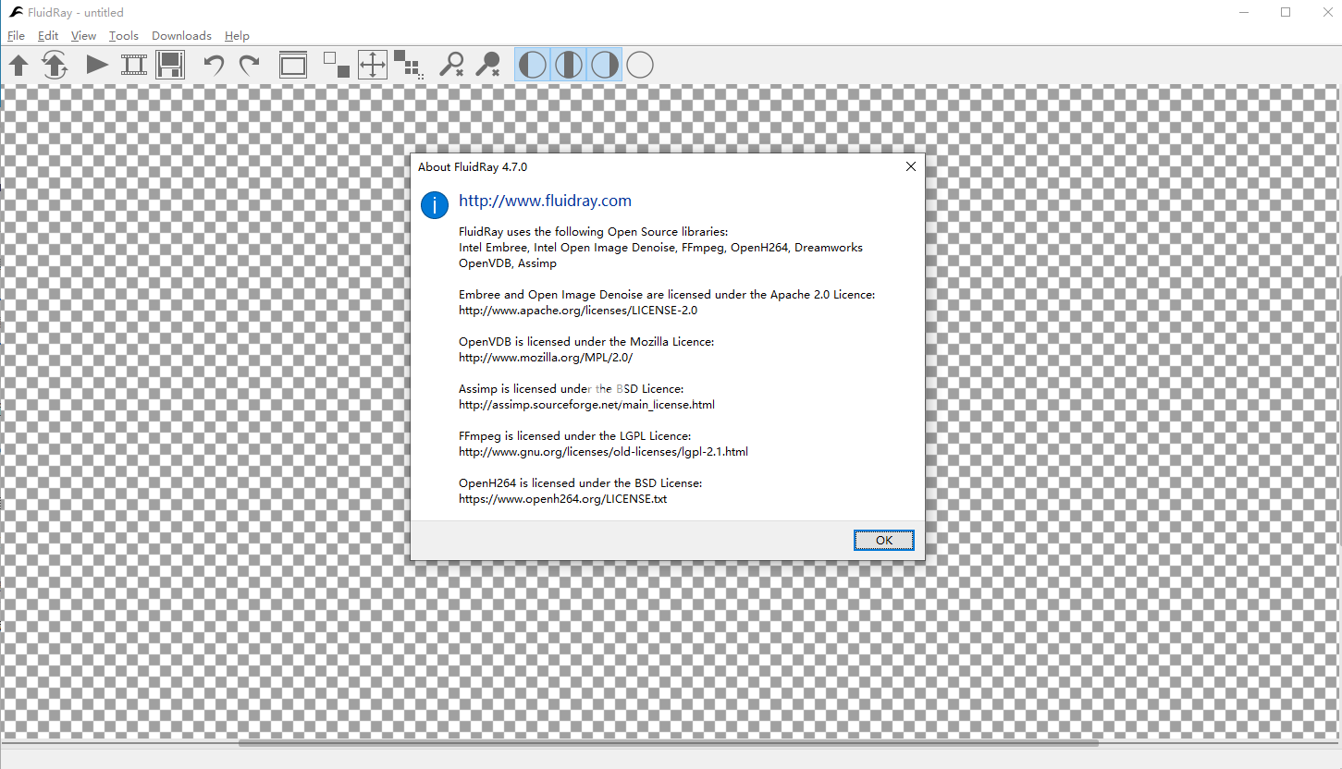
Task: Open the File menu
Action: pyautogui.click(x=16, y=36)
